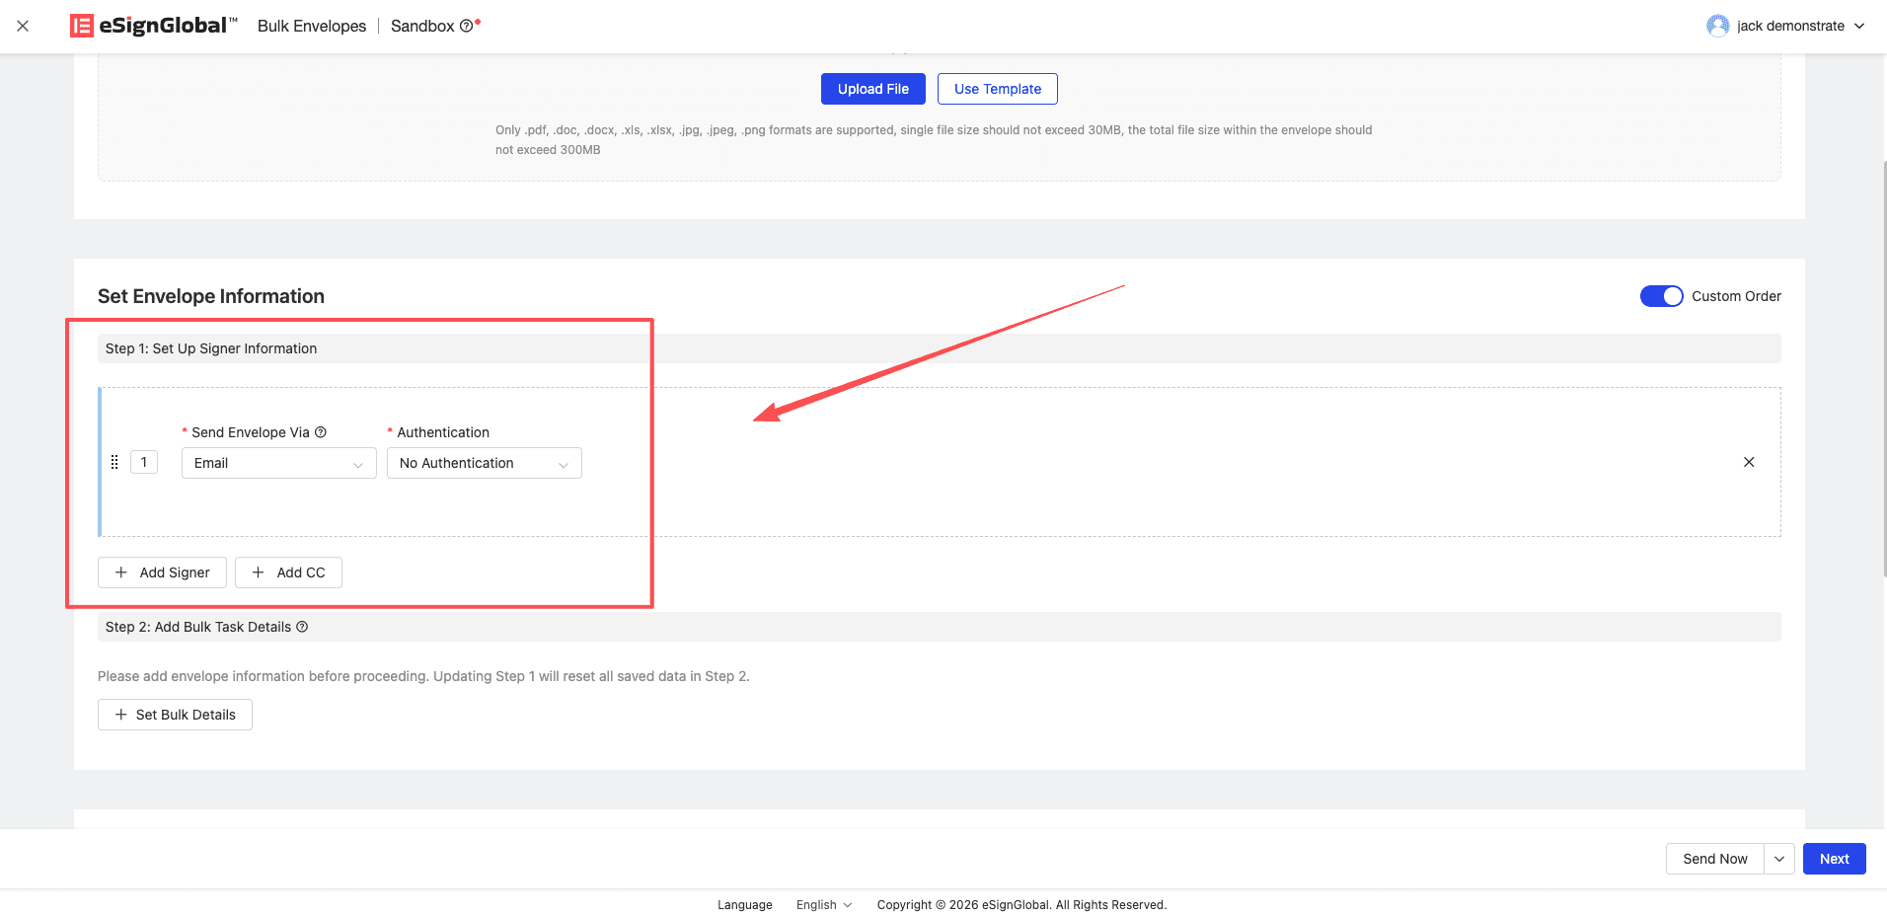
Task: Click the eSignGlobal logo
Action: [x=153, y=26]
